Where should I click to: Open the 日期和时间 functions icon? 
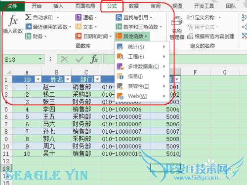tap(79, 36)
